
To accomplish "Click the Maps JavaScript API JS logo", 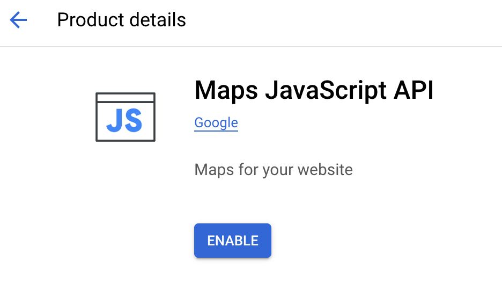I will point(125,117).
